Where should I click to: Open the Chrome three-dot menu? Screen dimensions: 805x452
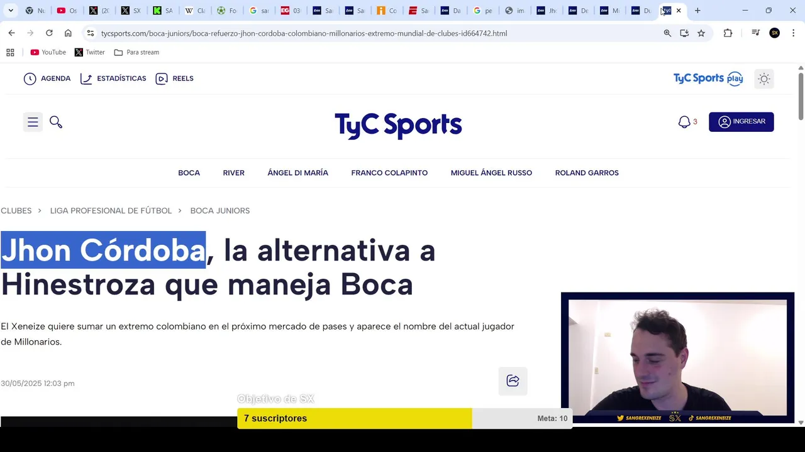point(793,33)
